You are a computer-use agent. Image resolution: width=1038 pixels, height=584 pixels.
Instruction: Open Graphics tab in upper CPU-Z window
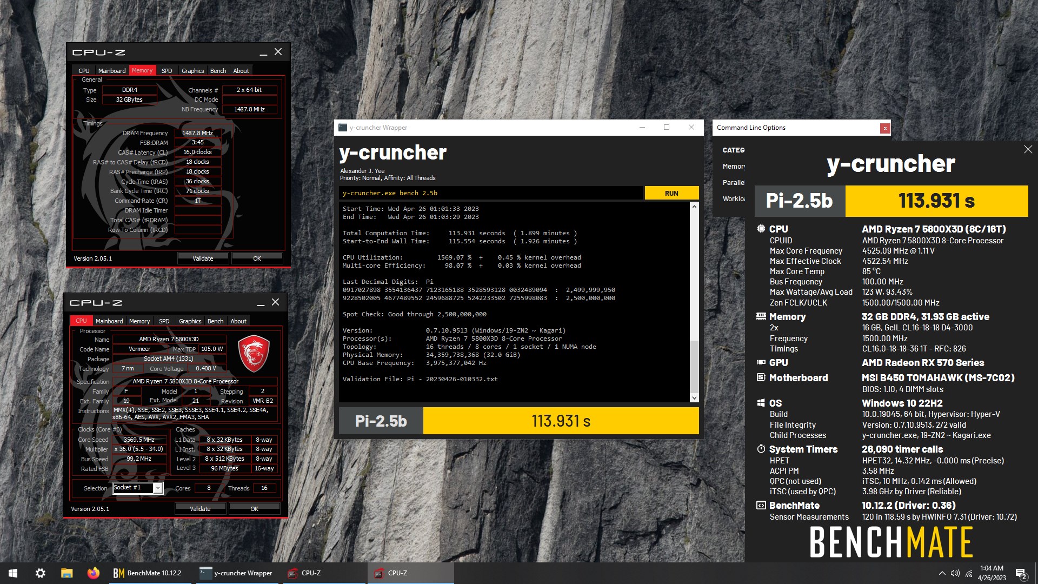pos(193,71)
